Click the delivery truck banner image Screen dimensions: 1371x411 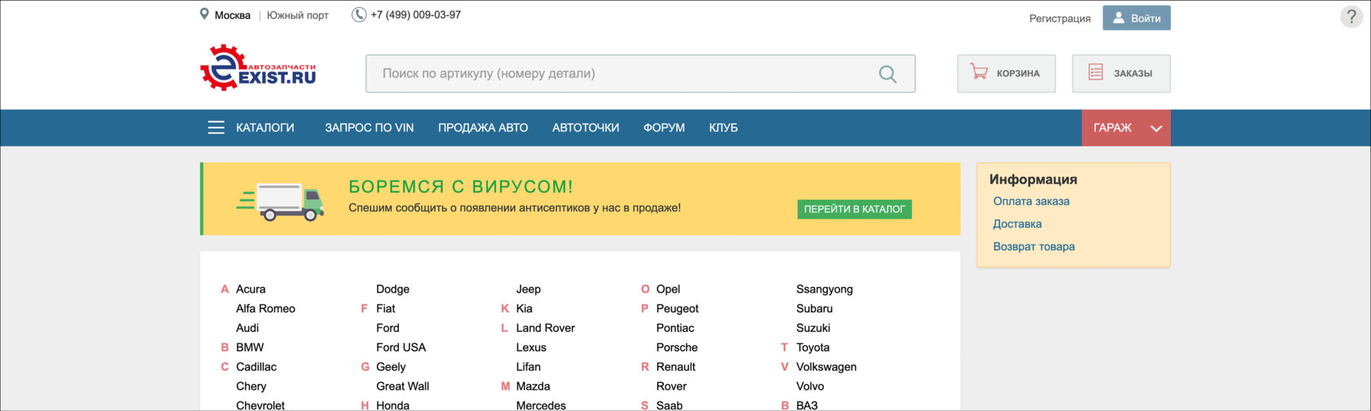(x=280, y=201)
